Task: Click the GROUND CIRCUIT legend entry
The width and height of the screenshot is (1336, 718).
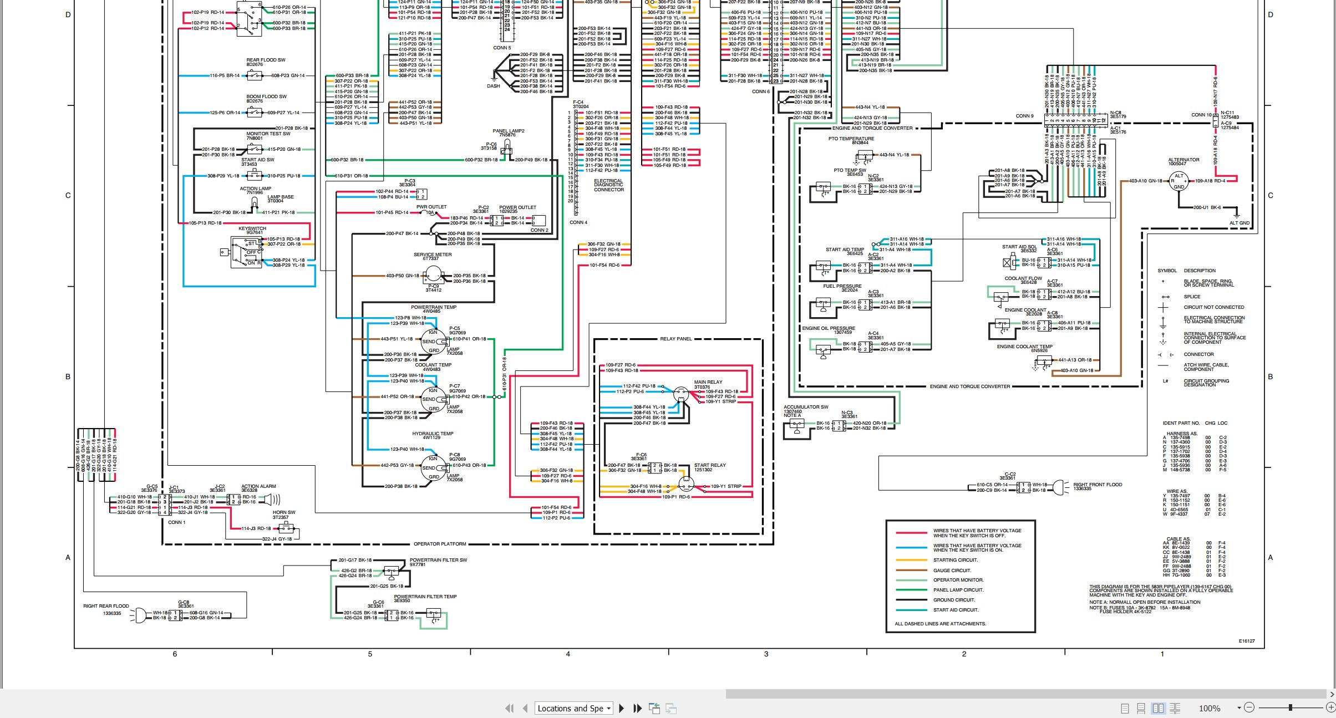Action: click(953, 600)
